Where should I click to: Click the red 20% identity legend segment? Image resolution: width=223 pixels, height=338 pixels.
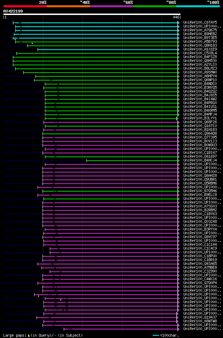(25, 6)
